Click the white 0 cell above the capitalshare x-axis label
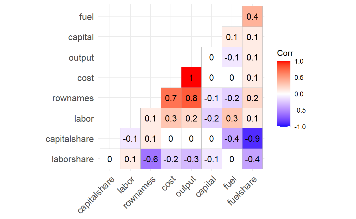Viewport: 356px width, 219px height. tap(110, 159)
